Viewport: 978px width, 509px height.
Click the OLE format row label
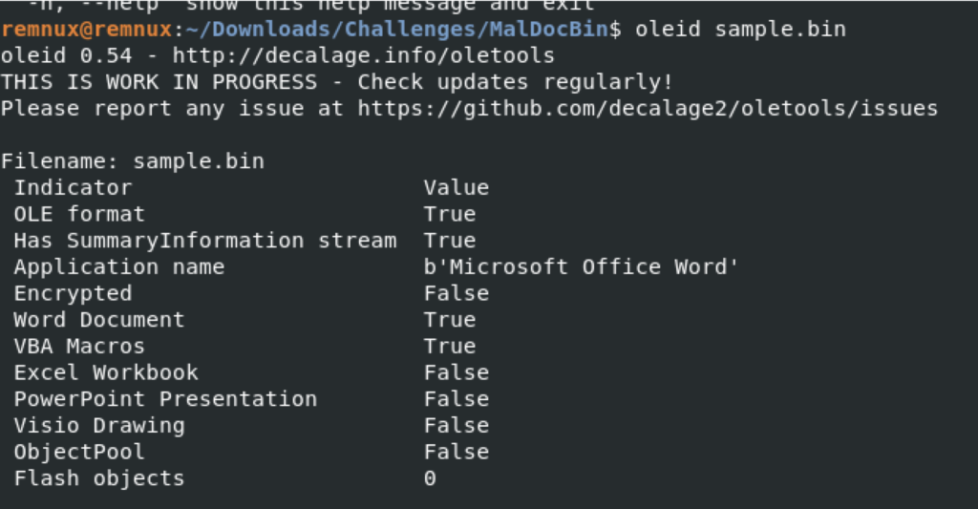click(x=79, y=214)
